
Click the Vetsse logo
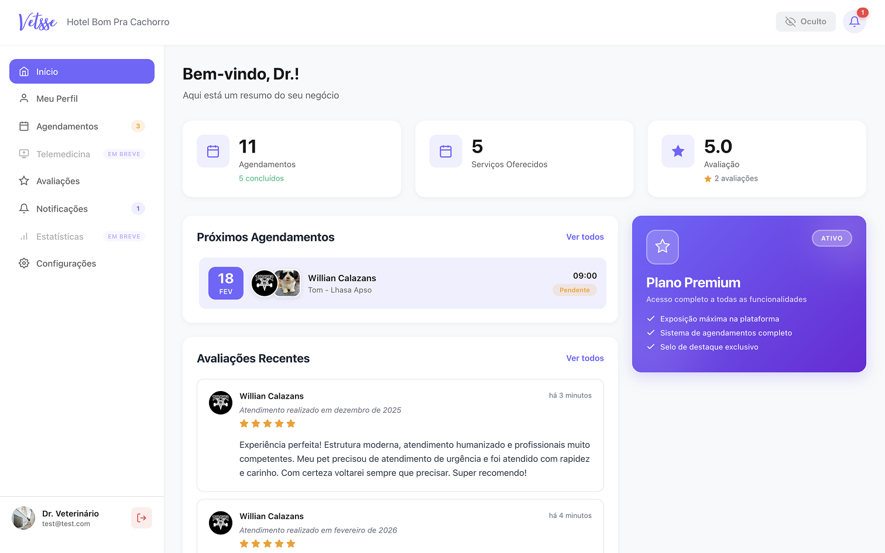[37, 22]
